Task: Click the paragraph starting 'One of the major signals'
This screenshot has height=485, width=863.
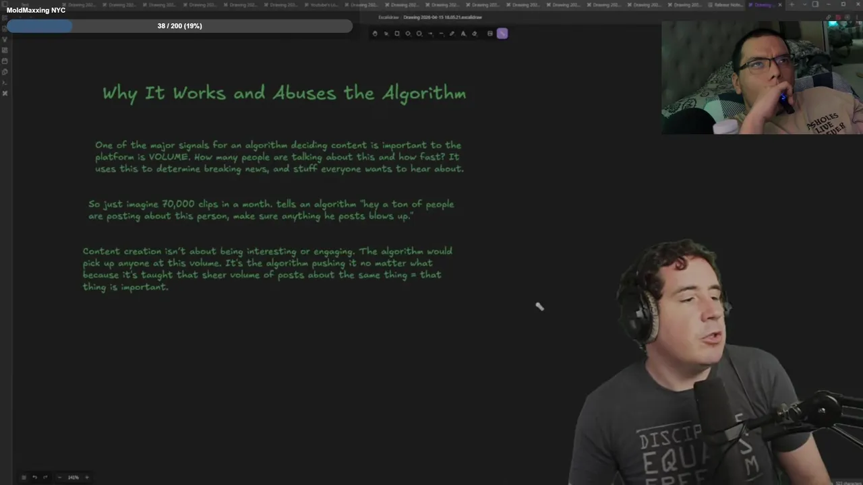Action: point(279,157)
